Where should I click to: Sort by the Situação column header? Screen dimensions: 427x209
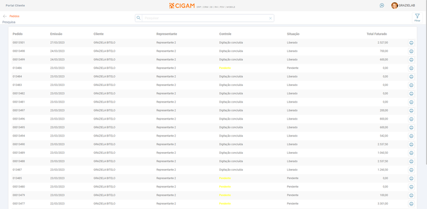(x=293, y=34)
